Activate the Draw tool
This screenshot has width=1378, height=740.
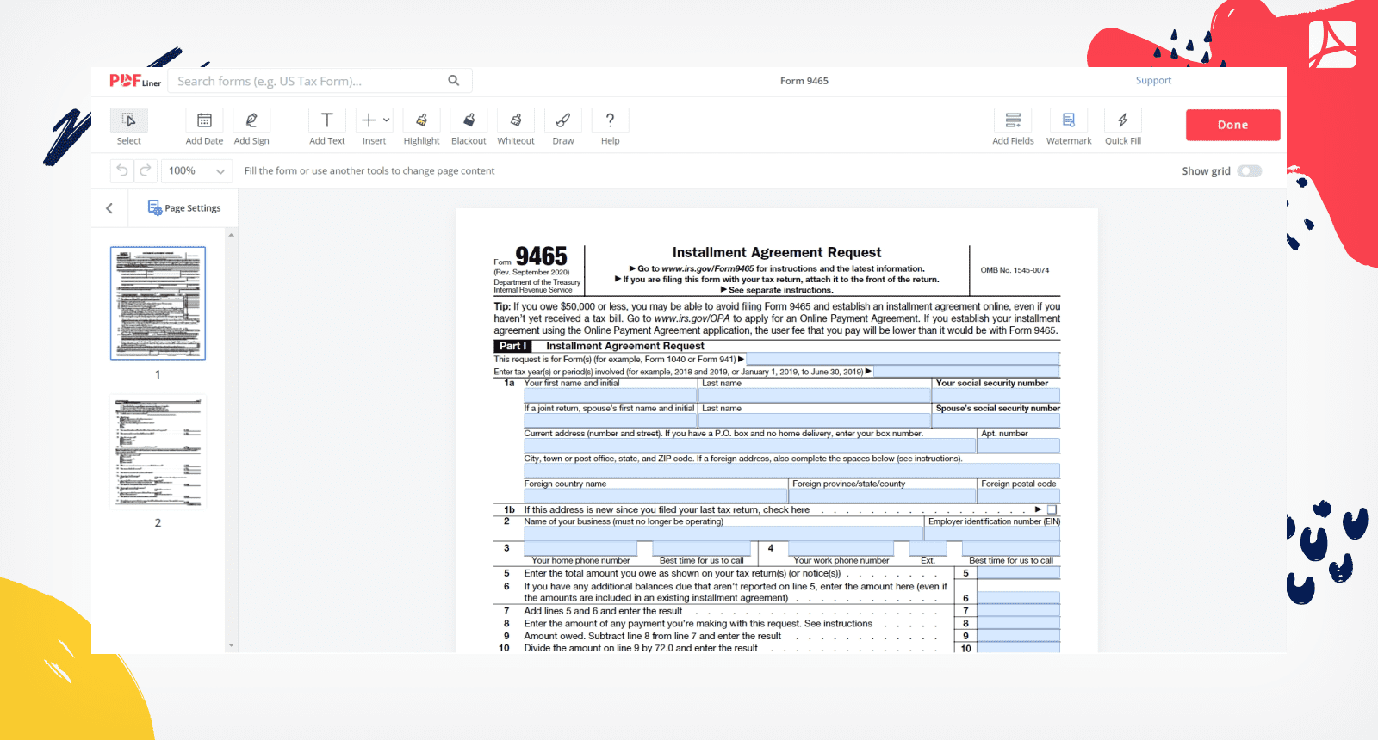coord(563,126)
